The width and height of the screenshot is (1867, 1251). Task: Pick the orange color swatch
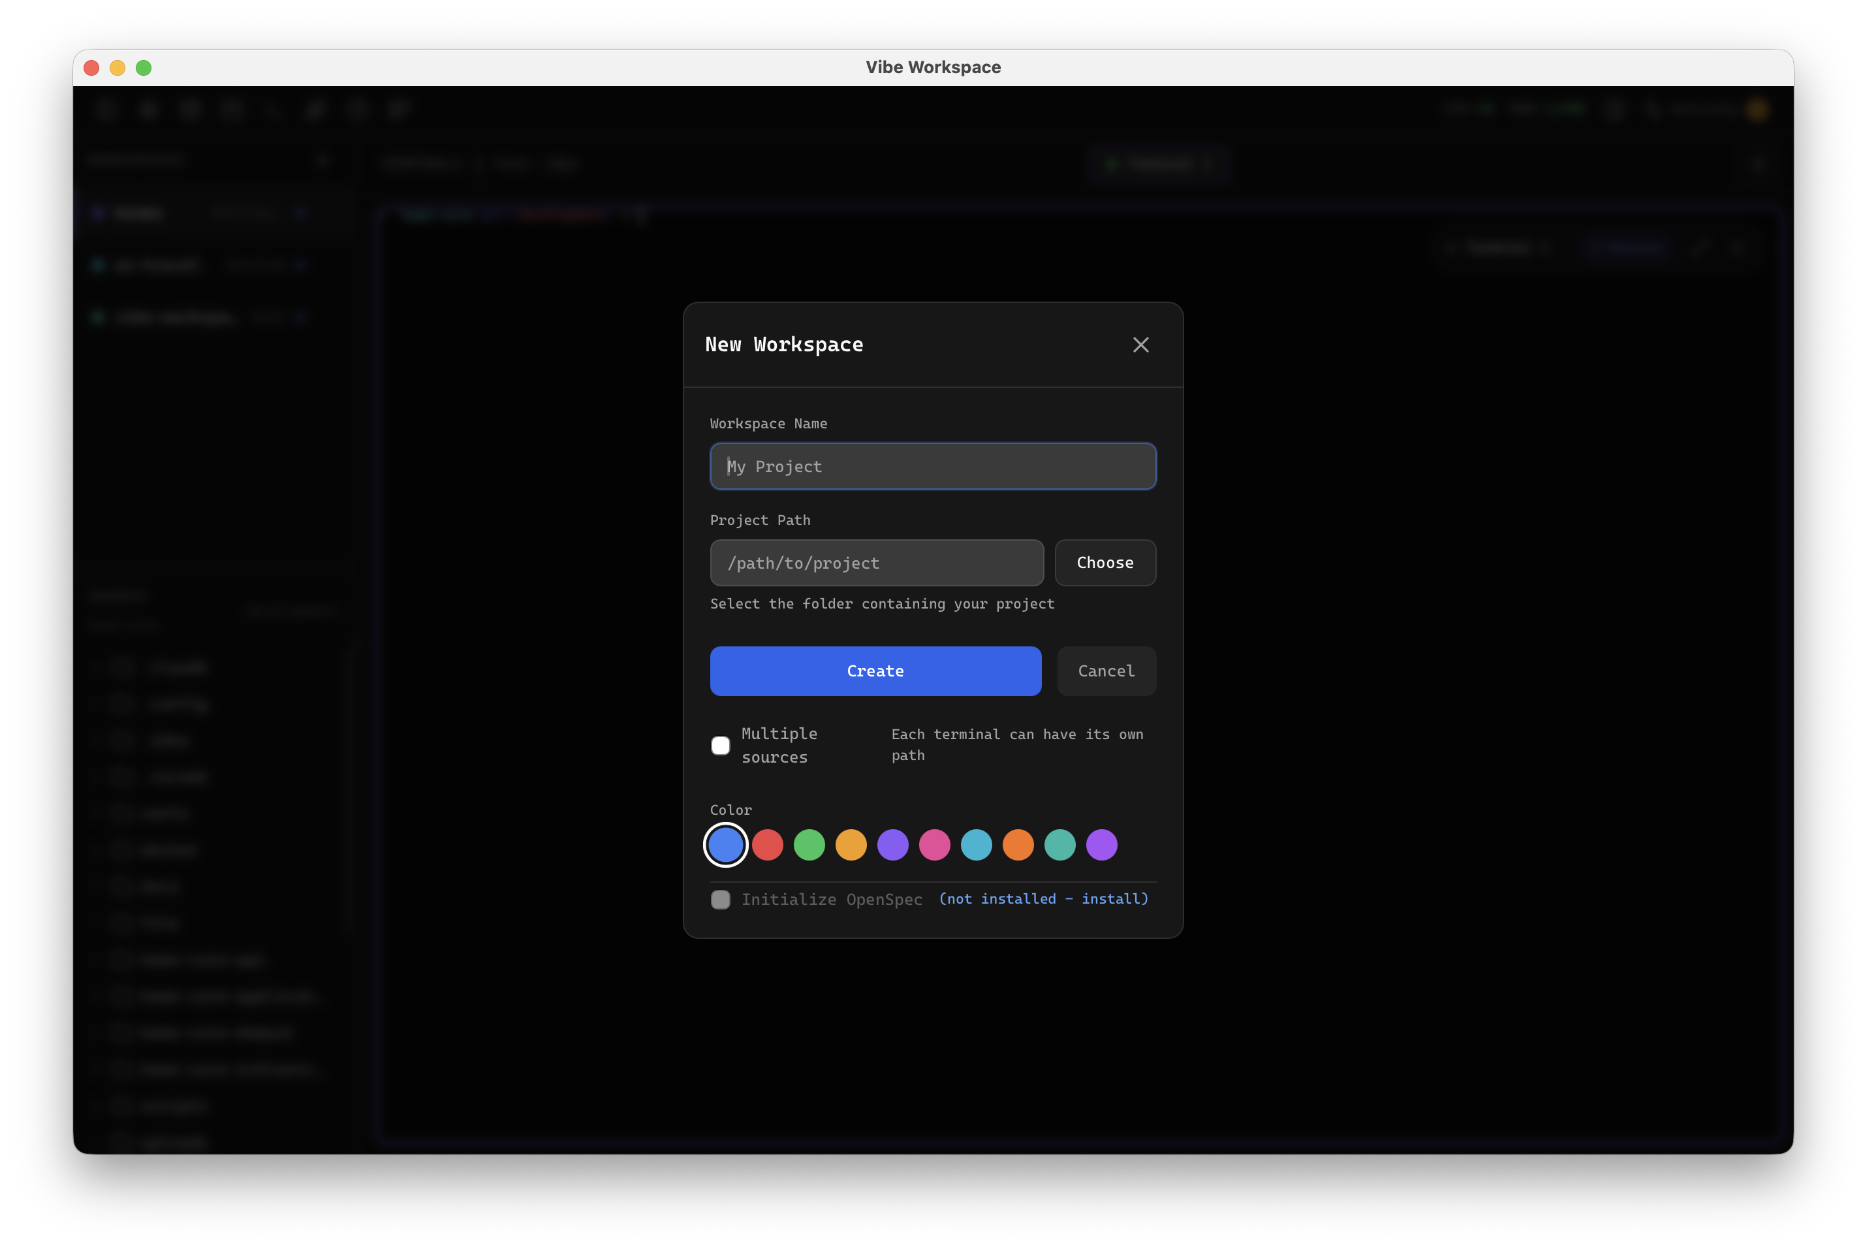tap(1018, 844)
